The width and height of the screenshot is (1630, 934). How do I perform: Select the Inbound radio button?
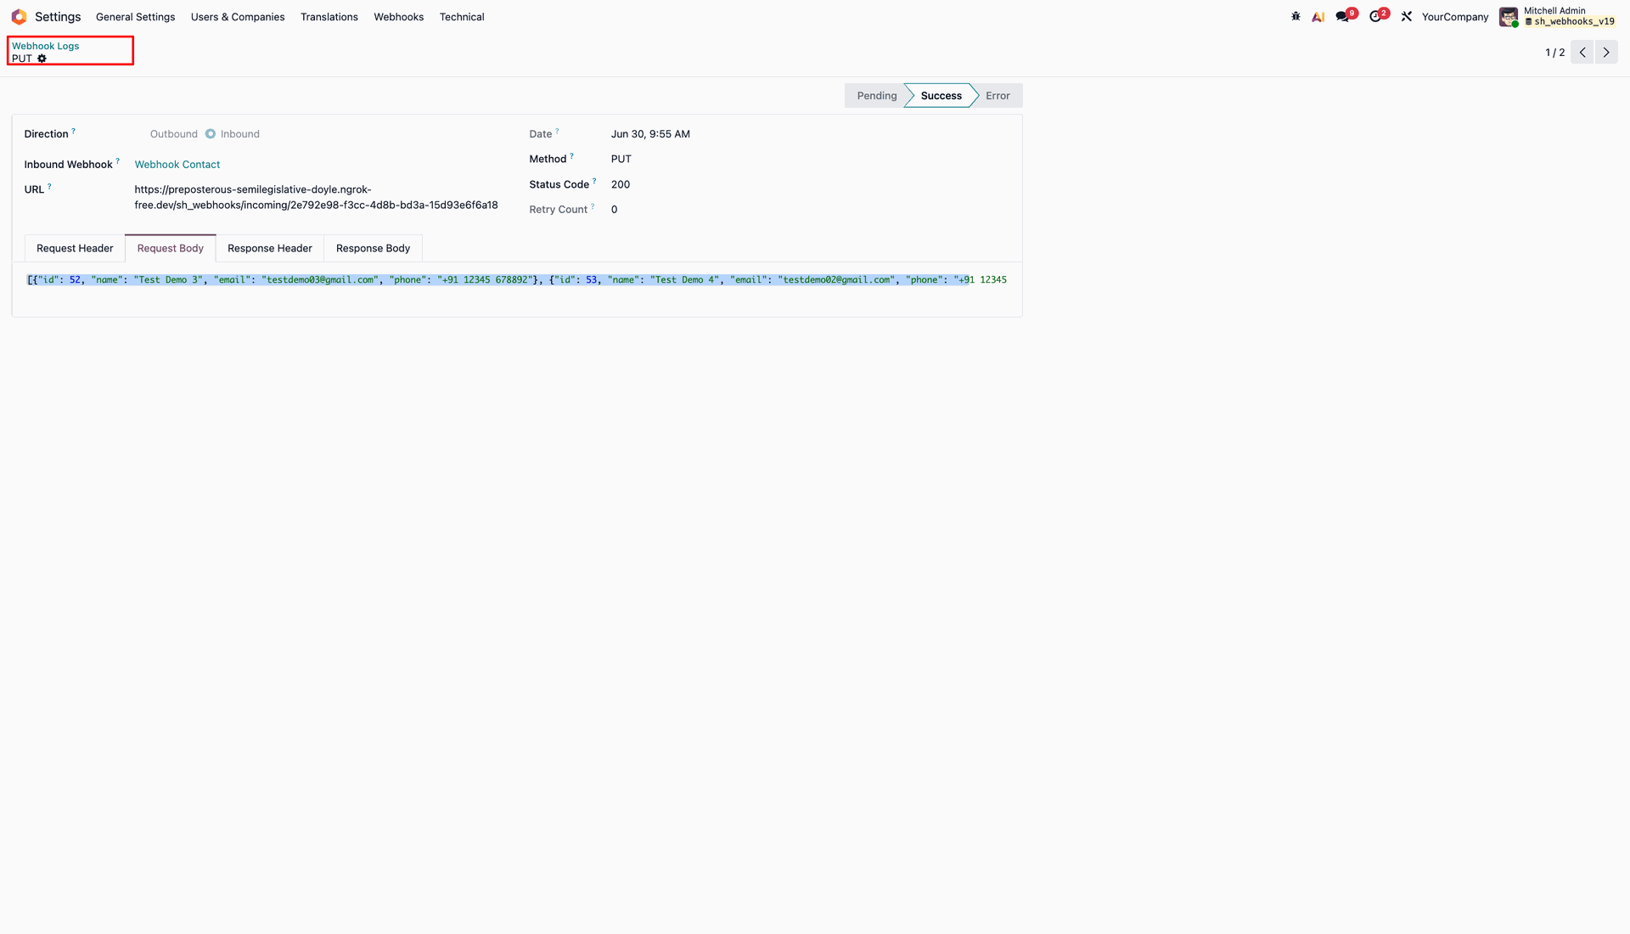[211, 134]
